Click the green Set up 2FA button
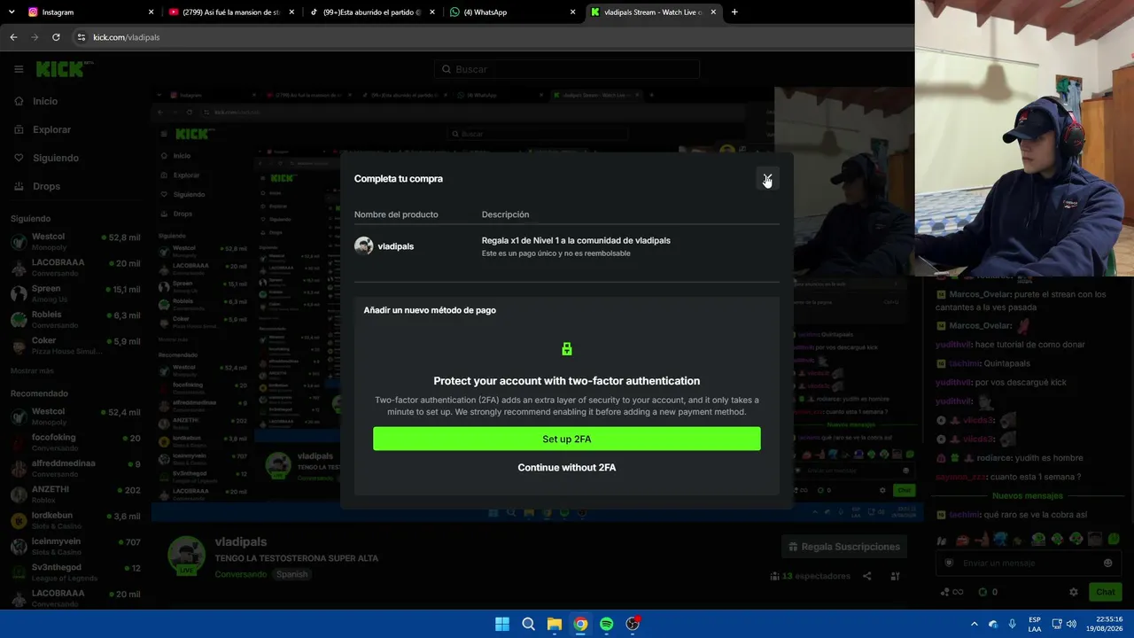1134x638 pixels. coord(567,439)
